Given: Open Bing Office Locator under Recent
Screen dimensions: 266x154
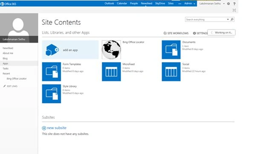Looking at the screenshot, I should click(17, 78).
